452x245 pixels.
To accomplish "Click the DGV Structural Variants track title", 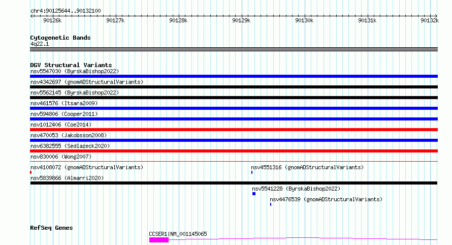I will click(x=71, y=65).
